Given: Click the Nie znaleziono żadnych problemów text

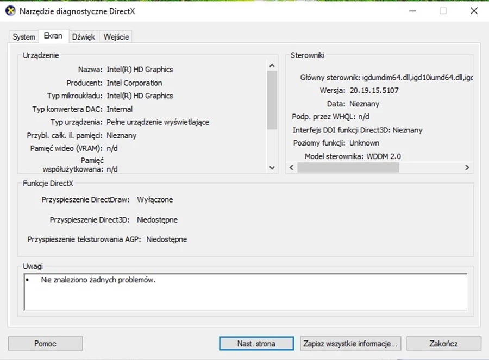Looking at the screenshot, I should pos(98,280).
